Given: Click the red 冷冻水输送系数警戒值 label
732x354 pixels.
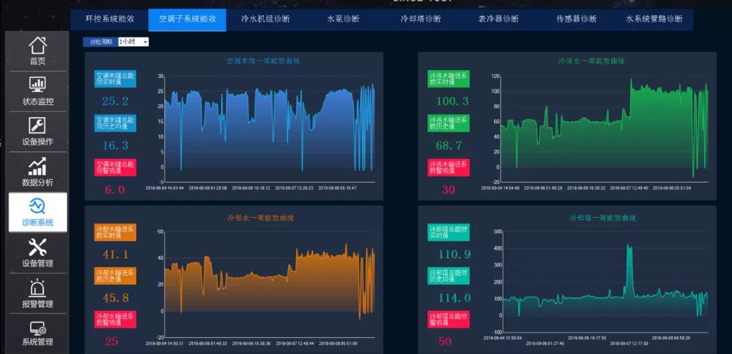Looking at the screenshot, I should [448, 167].
